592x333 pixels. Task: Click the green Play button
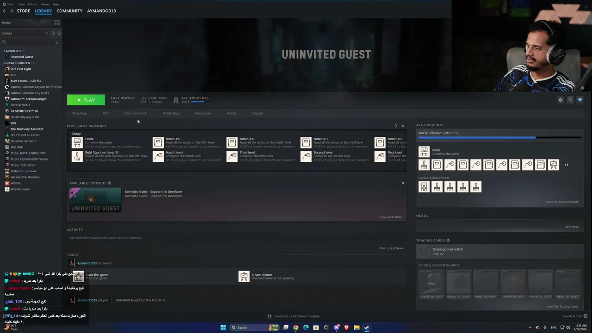(x=86, y=100)
